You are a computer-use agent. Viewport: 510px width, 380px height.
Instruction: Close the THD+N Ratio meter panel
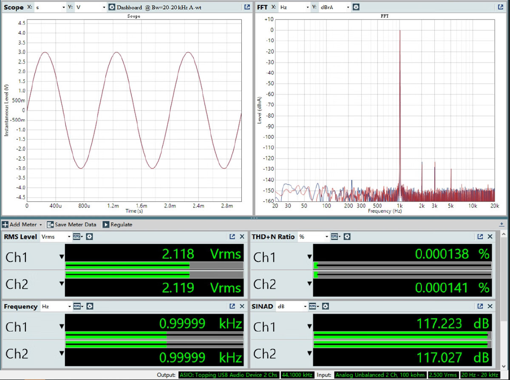pos(490,237)
